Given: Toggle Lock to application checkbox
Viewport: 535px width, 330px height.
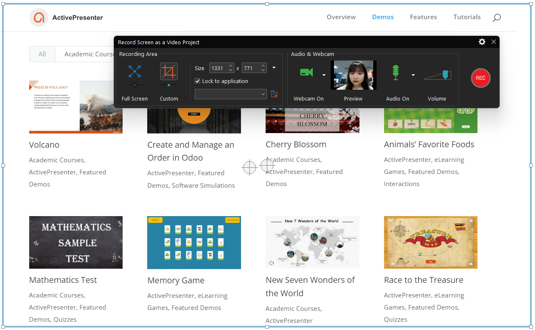Looking at the screenshot, I should tap(198, 81).
